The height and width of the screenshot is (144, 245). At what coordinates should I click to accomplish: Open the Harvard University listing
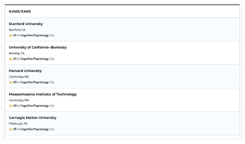(25, 71)
